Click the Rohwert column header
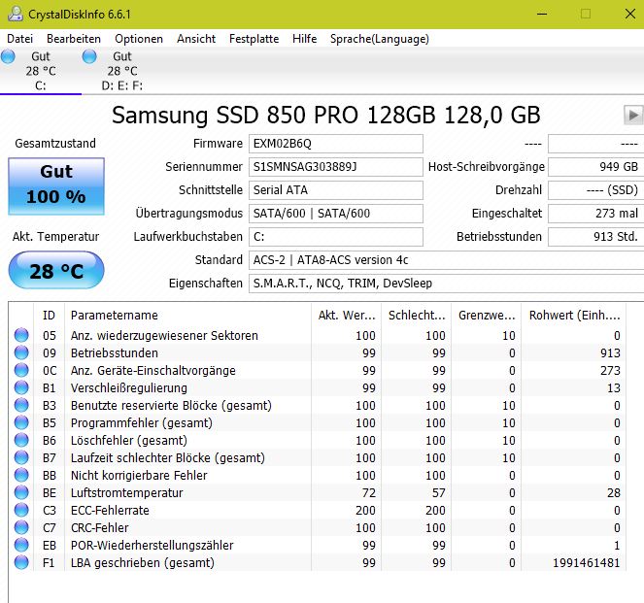Image resolution: width=644 pixels, height=603 pixels. 574,316
